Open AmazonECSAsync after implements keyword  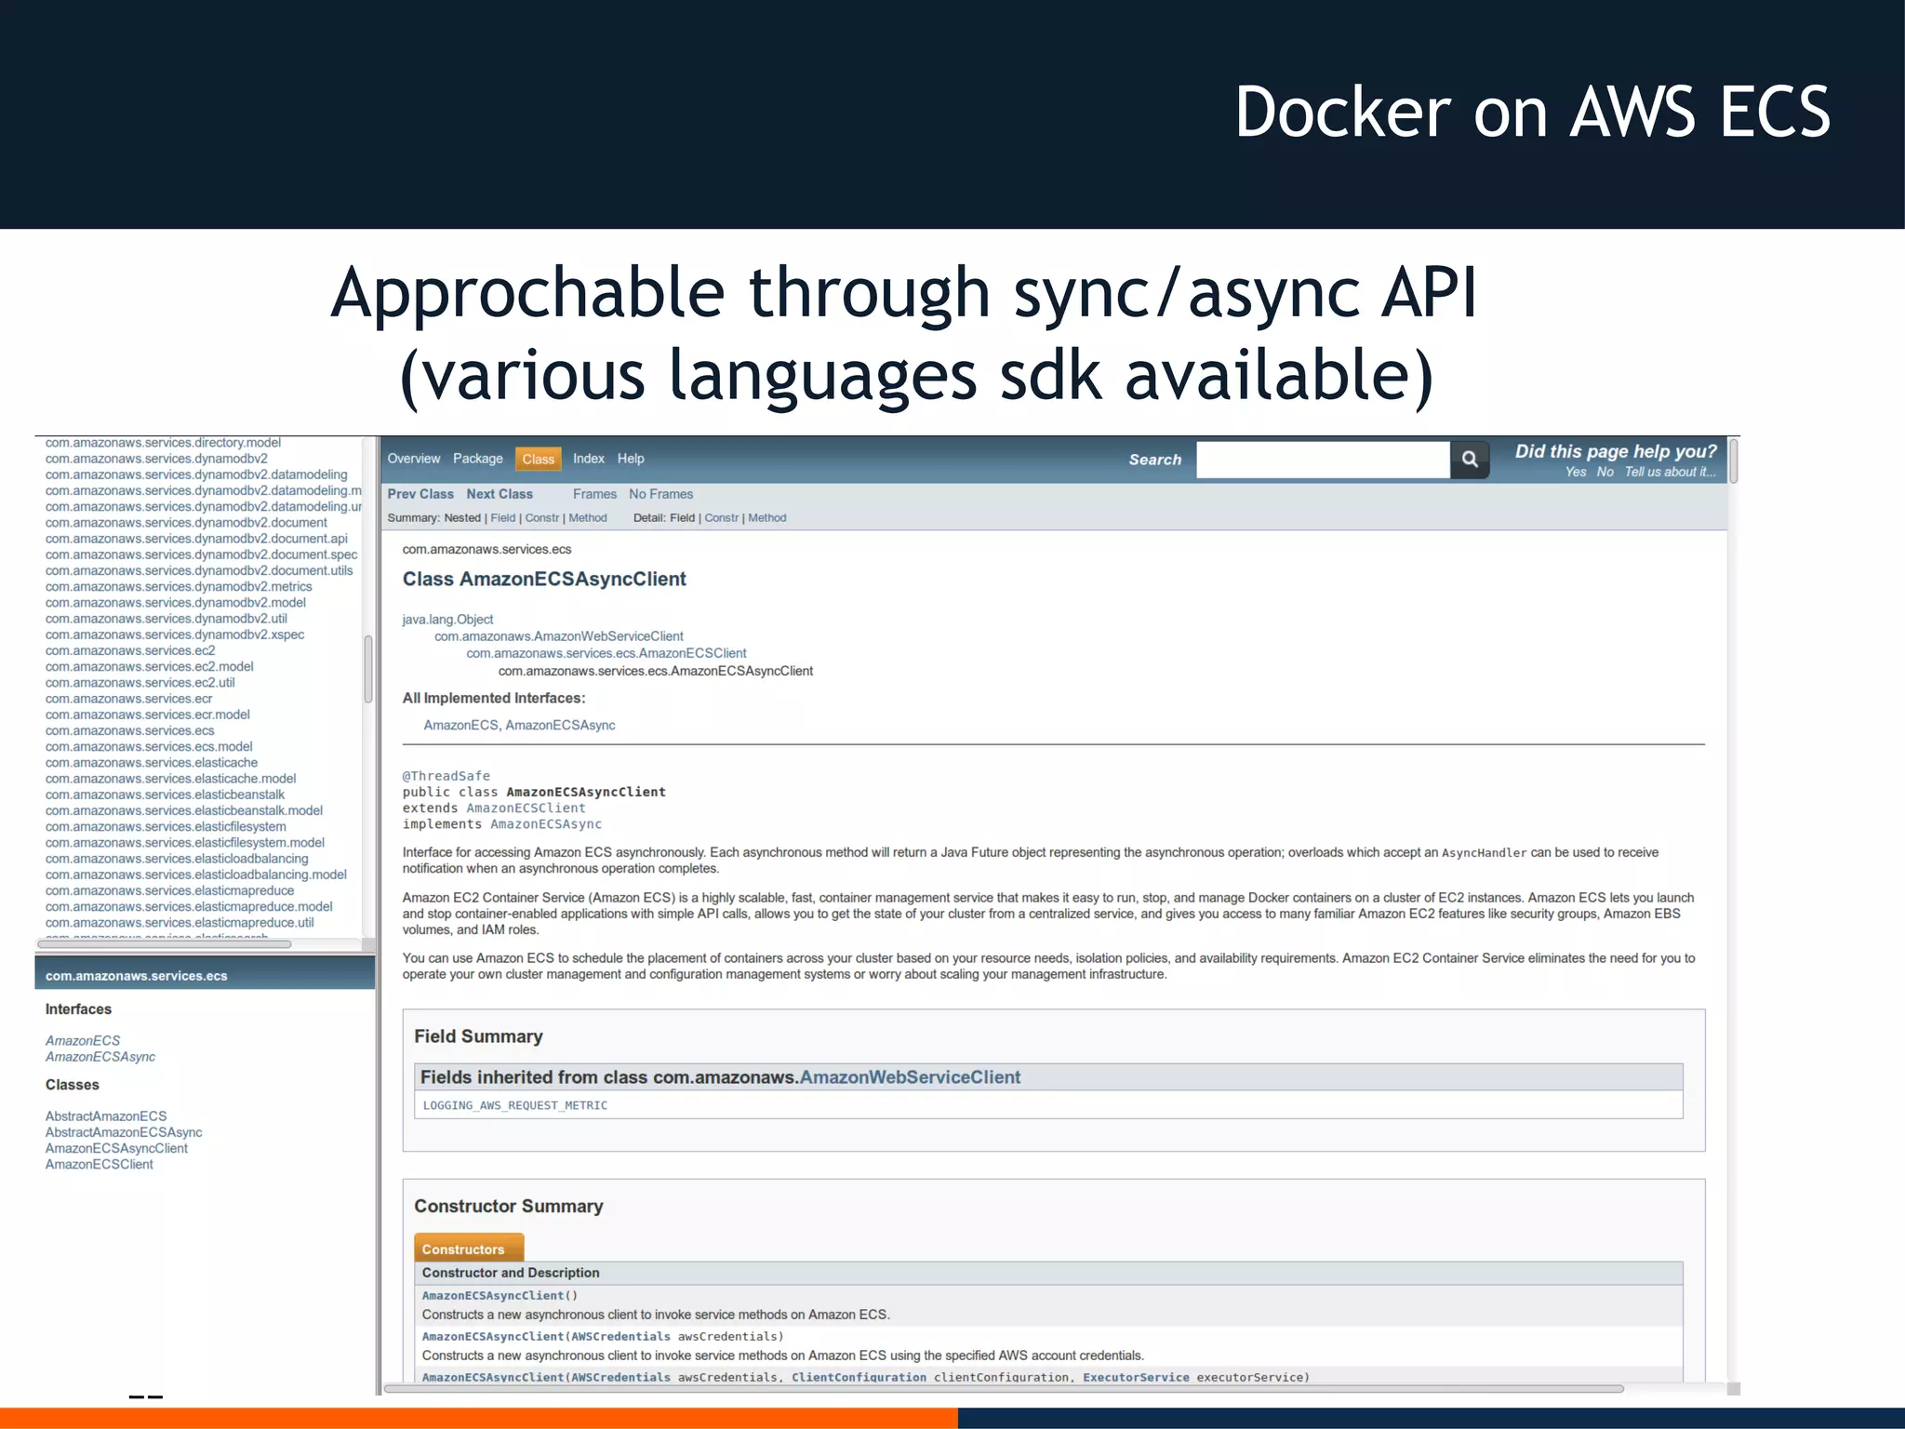pyautogui.click(x=546, y=824)
